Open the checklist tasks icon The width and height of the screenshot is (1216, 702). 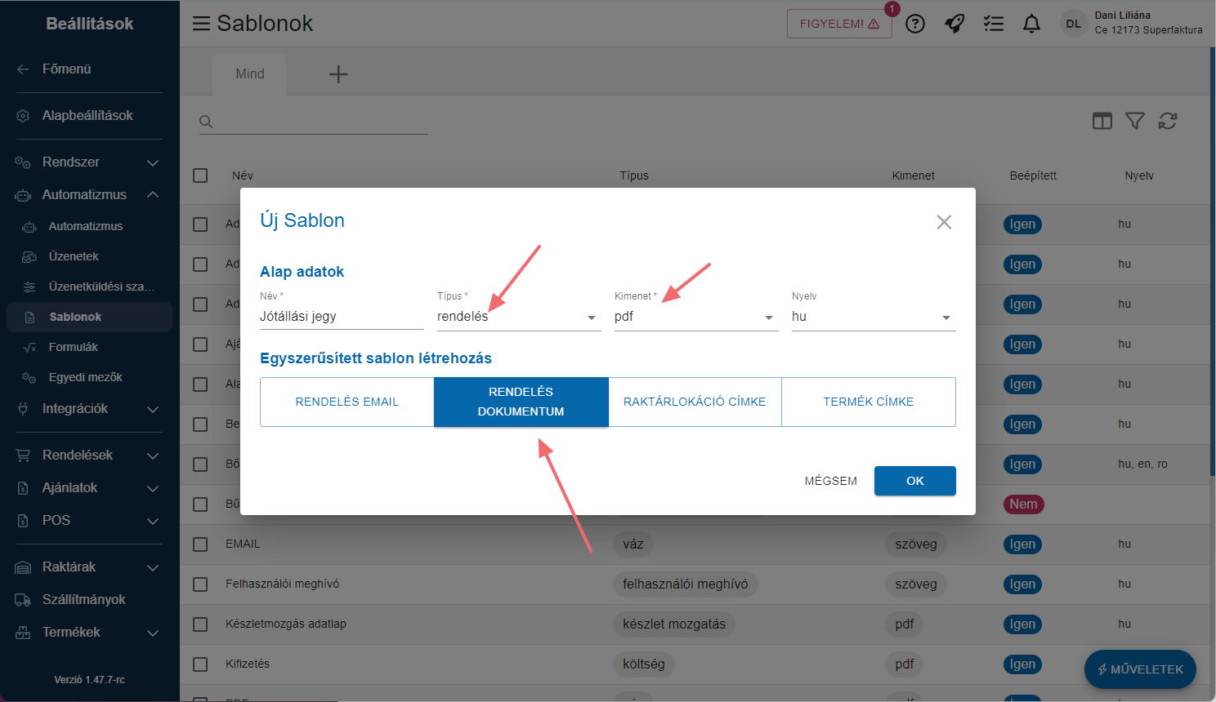(x=993, y=24)
